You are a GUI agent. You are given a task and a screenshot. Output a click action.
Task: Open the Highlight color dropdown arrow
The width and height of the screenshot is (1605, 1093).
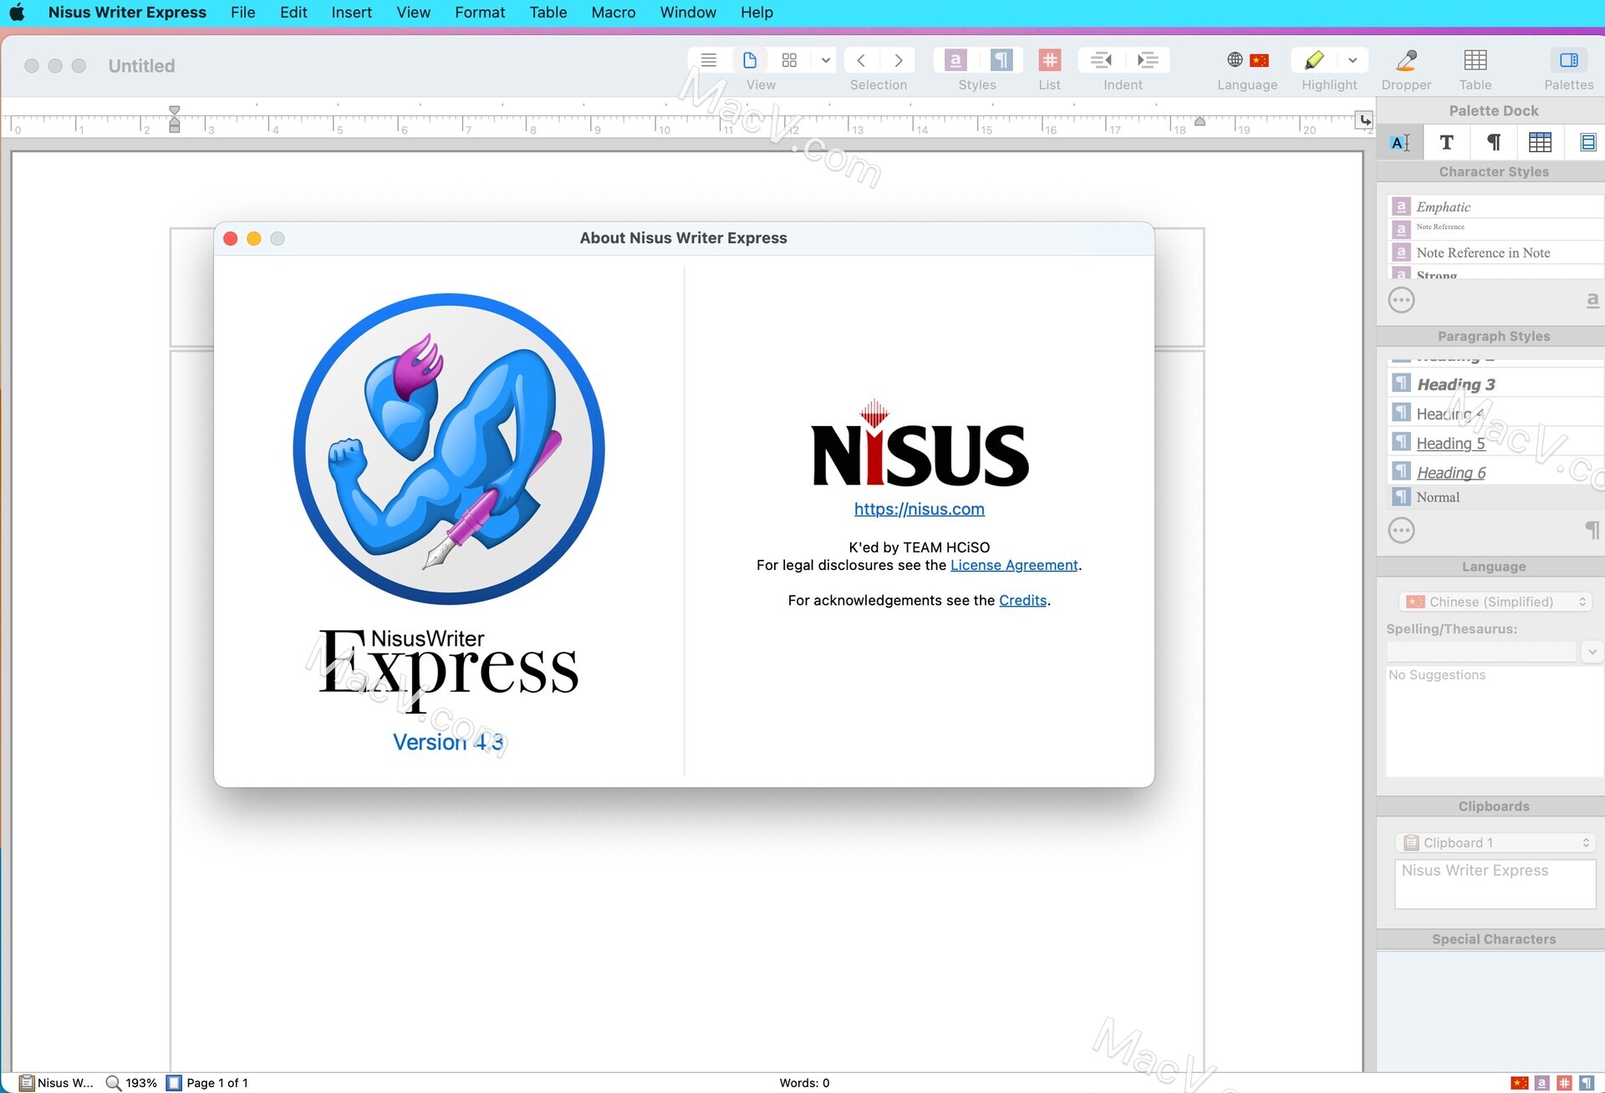1353,60
